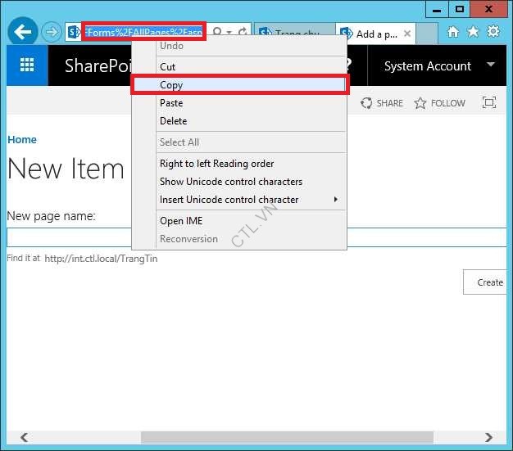The height and width of the screenshot is (451, 513).
Task: Follow this site with FOLLOW button
Action: tap(440, 103)
